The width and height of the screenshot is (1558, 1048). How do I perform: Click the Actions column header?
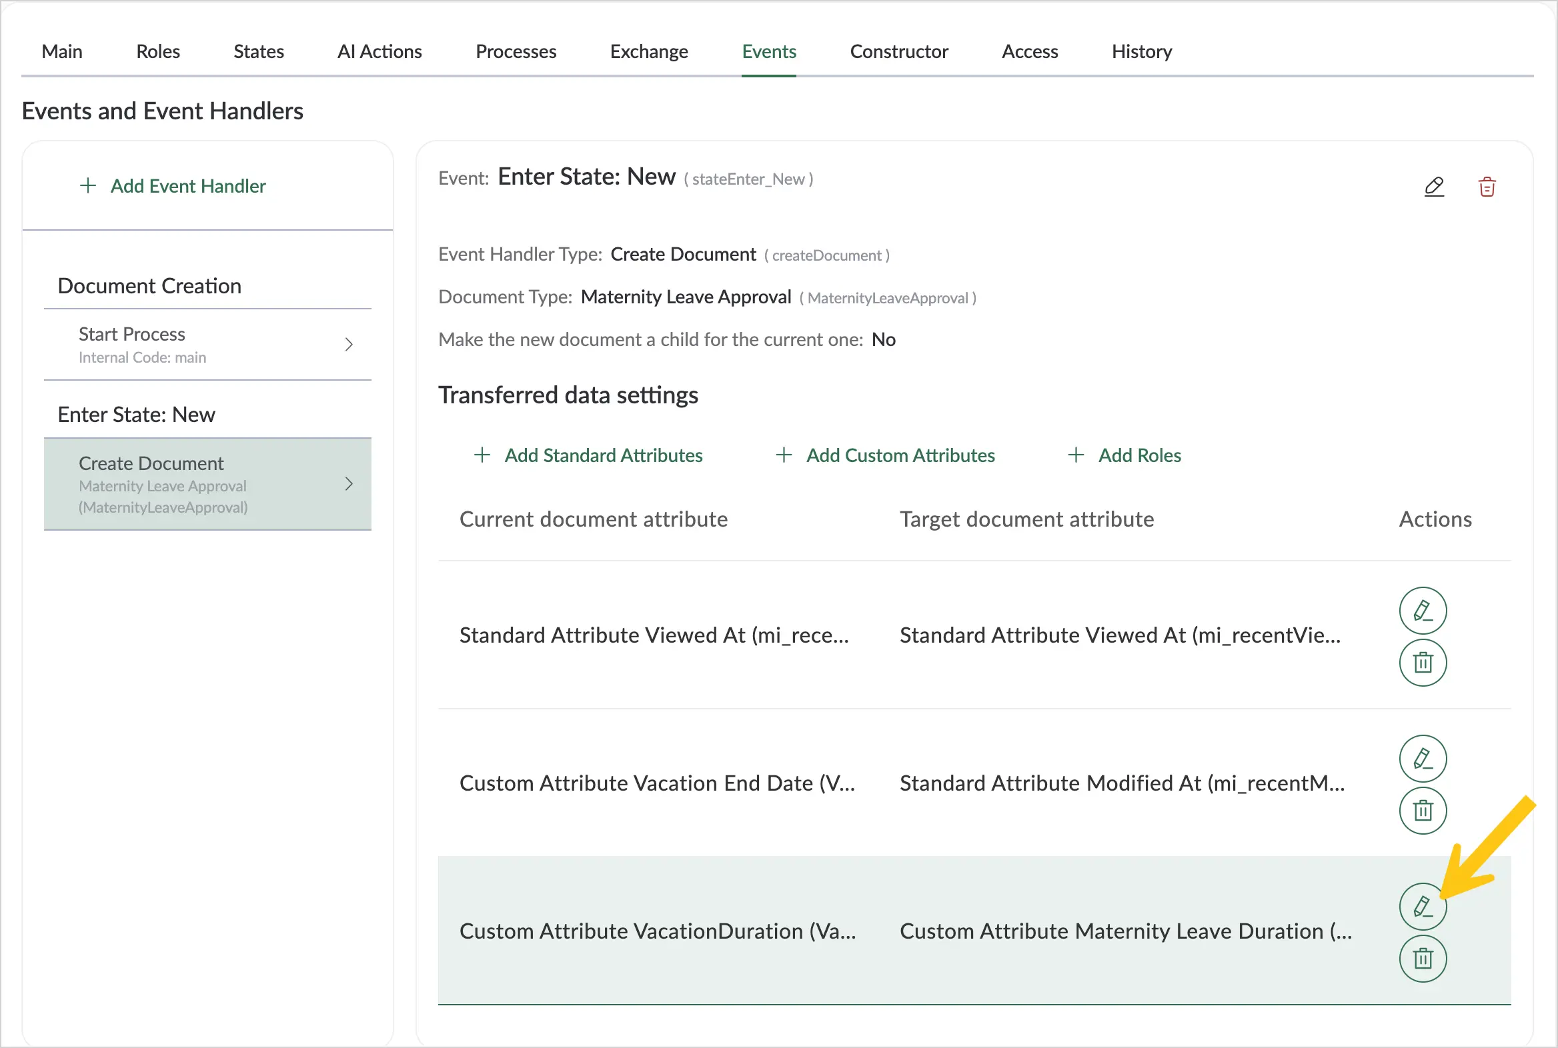pyautogui.click(x=1436, y=519)
